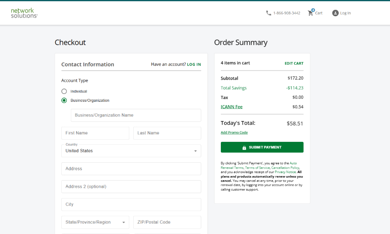The height and width of the screenshot is (234, 390).
Task: Select Business/Organization account type
Action: pyautogui.click(x=64, y=101)
